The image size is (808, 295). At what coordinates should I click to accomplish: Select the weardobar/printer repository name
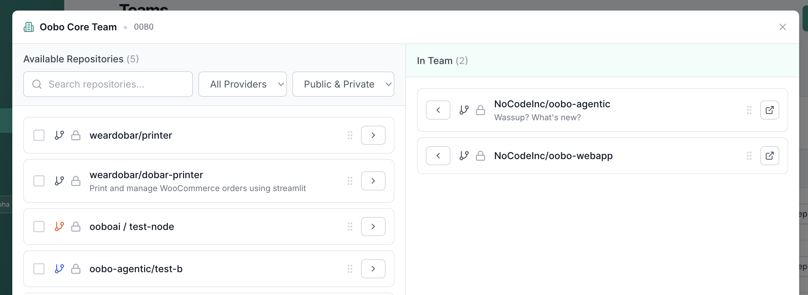point(131,135)
